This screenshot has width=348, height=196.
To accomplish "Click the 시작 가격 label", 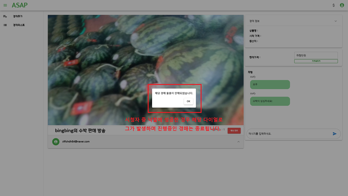I will 255,36.
